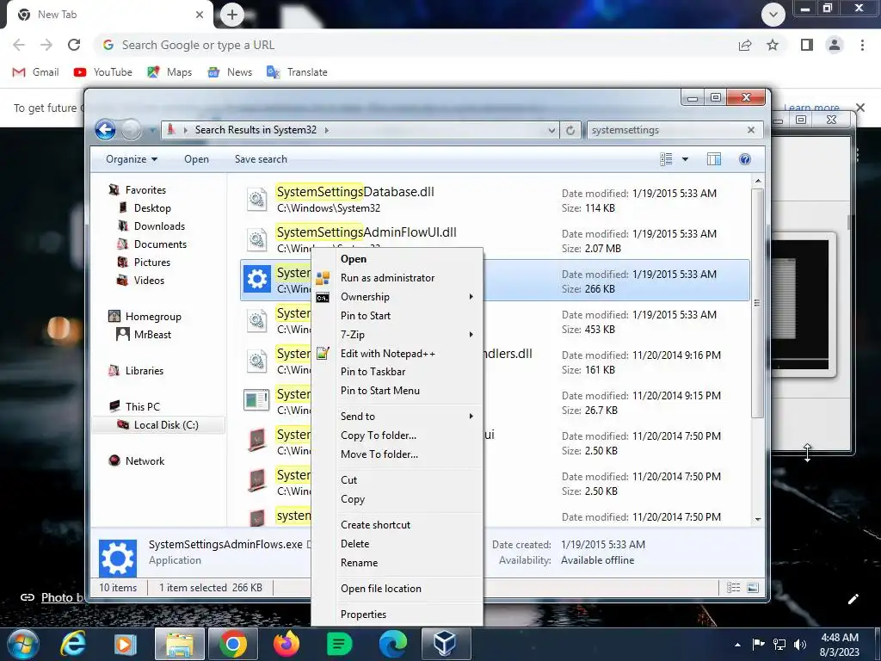Screen dimensions: 881x661
Task: Choose Cut from the context menu
Action: tap(397, 480)
